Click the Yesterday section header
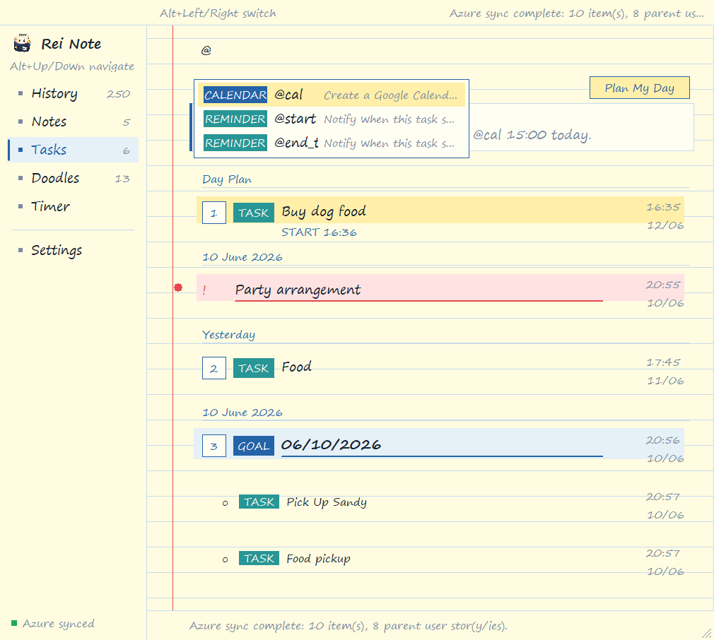Image resolution: width=714 pixels, height=640 pixels. point(228,335)
